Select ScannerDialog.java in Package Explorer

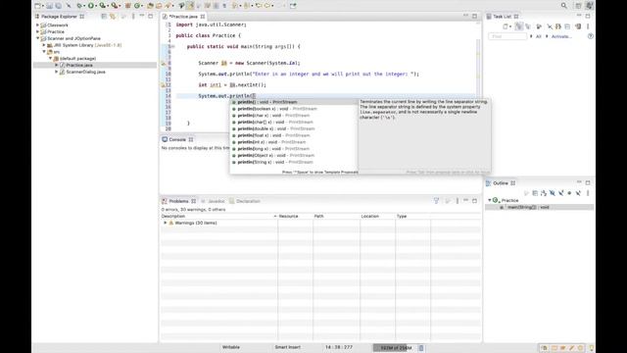coord(85,72)
